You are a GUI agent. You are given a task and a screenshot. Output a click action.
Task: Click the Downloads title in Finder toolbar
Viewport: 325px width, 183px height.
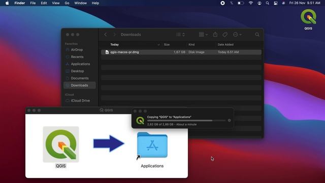click(131, 35)
